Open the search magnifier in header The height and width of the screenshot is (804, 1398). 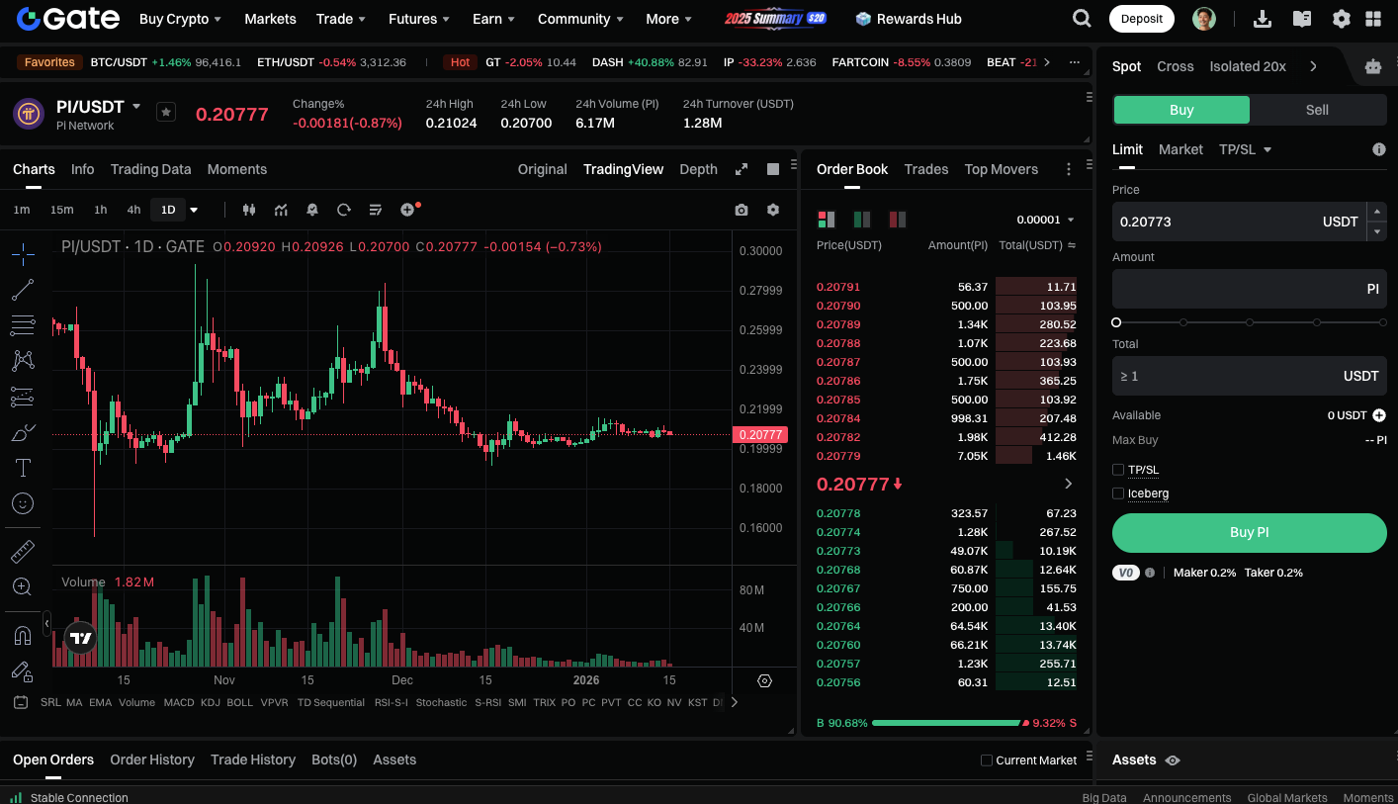click(x=1082, y=19)
